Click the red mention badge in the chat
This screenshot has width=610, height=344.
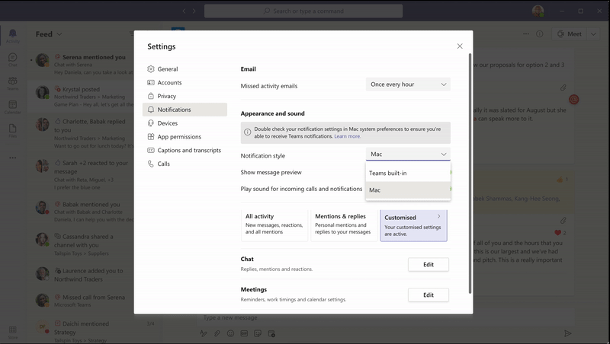point(574,100)
